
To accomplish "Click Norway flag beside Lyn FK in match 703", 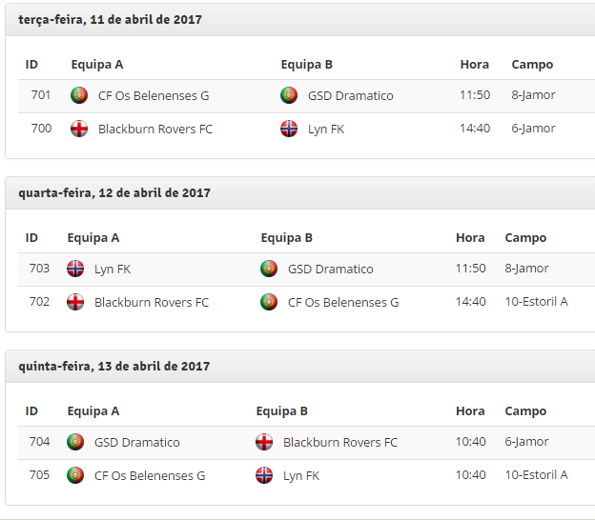I will click(x=75, y=269).
